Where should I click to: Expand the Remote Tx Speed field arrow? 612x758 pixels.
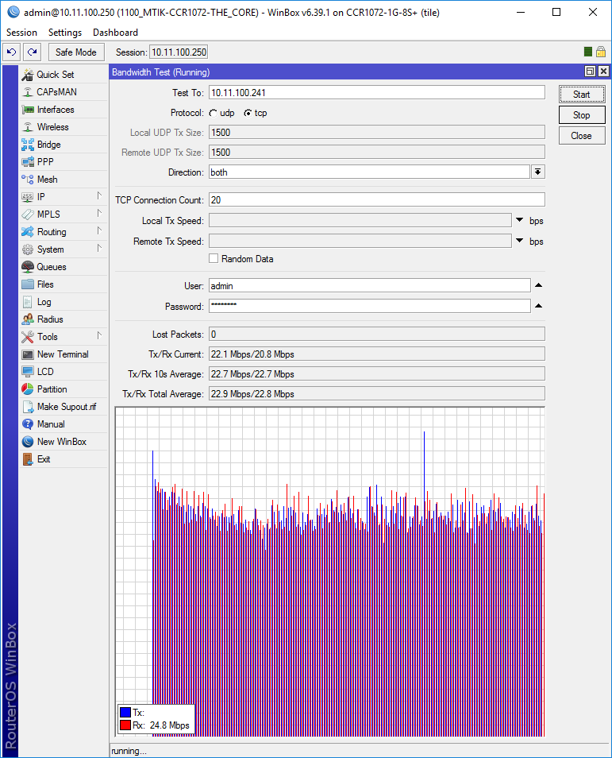(x=520, y=241)
